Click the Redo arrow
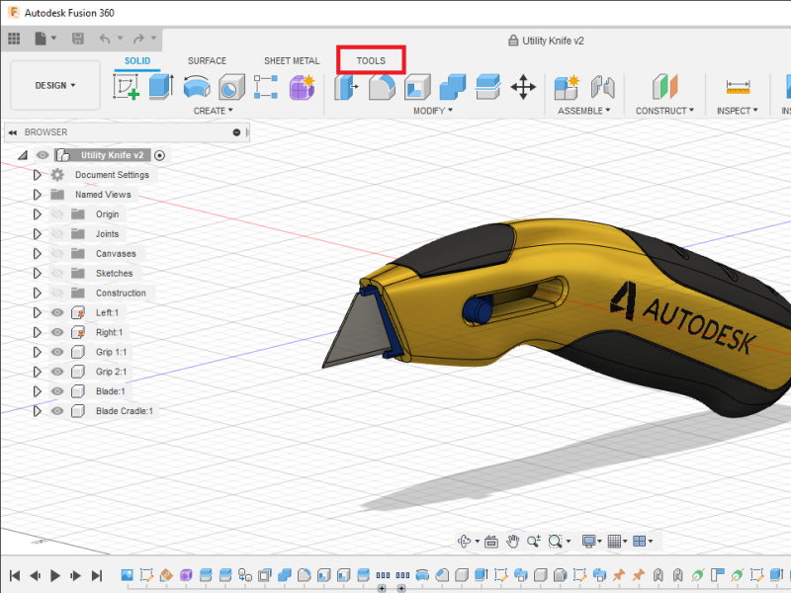The height and width of the screenshot is (593, 791). pyautogui.click(x=138, y=39)
